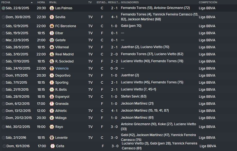
Task: Click the Las Palmas club badge
Action: click(x=52, y=8)
